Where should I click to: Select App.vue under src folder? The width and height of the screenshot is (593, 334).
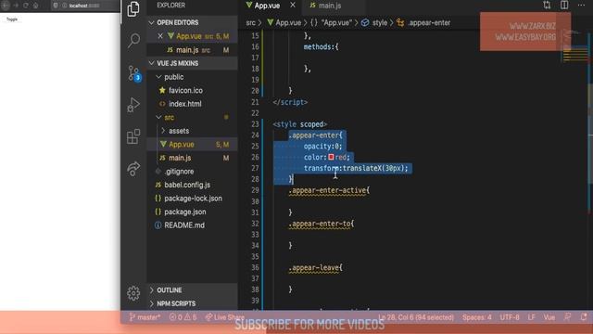192,145
